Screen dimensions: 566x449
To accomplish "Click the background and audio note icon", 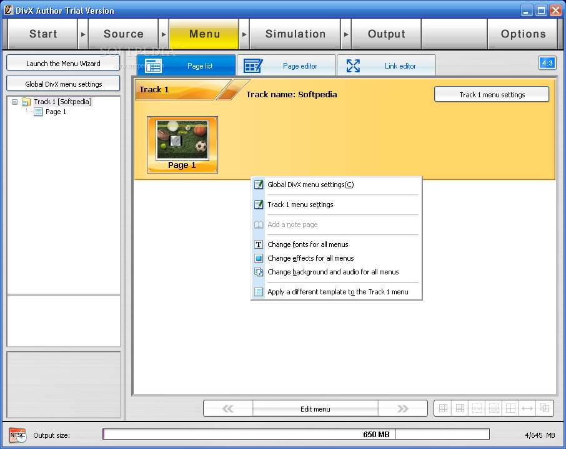I will (259, 272).
